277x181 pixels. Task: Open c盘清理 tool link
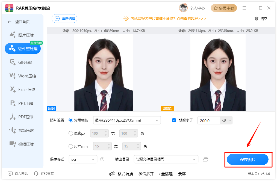(166, 174)
